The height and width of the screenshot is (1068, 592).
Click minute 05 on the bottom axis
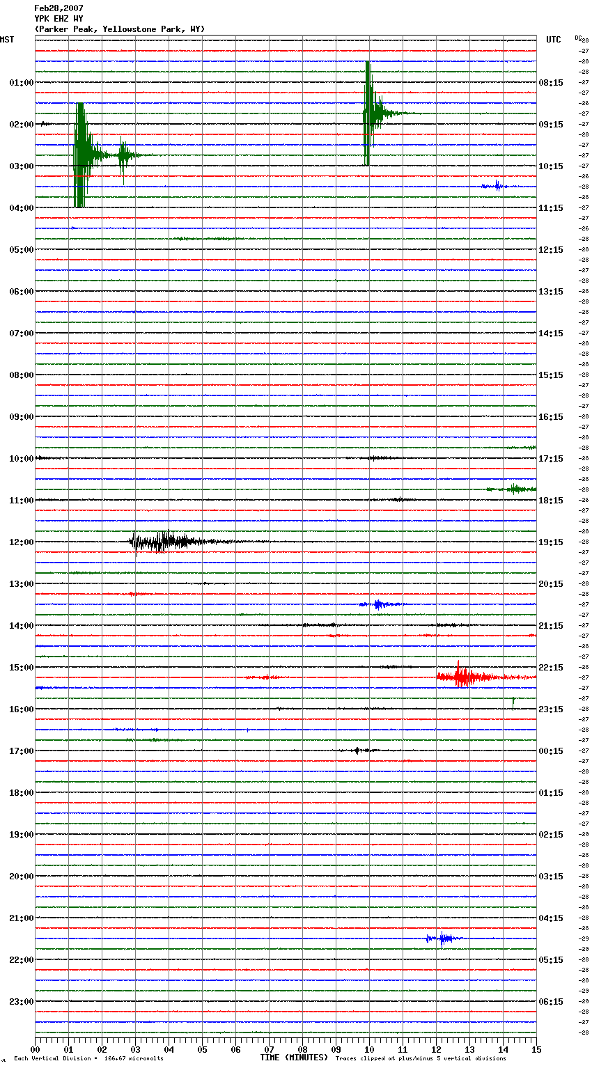[x=202, y=1049]
